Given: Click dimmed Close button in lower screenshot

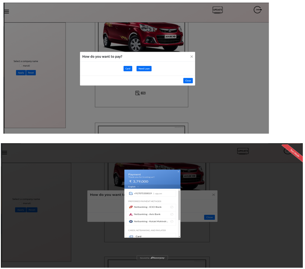Looking at the screenshot, I should [210, 217].
